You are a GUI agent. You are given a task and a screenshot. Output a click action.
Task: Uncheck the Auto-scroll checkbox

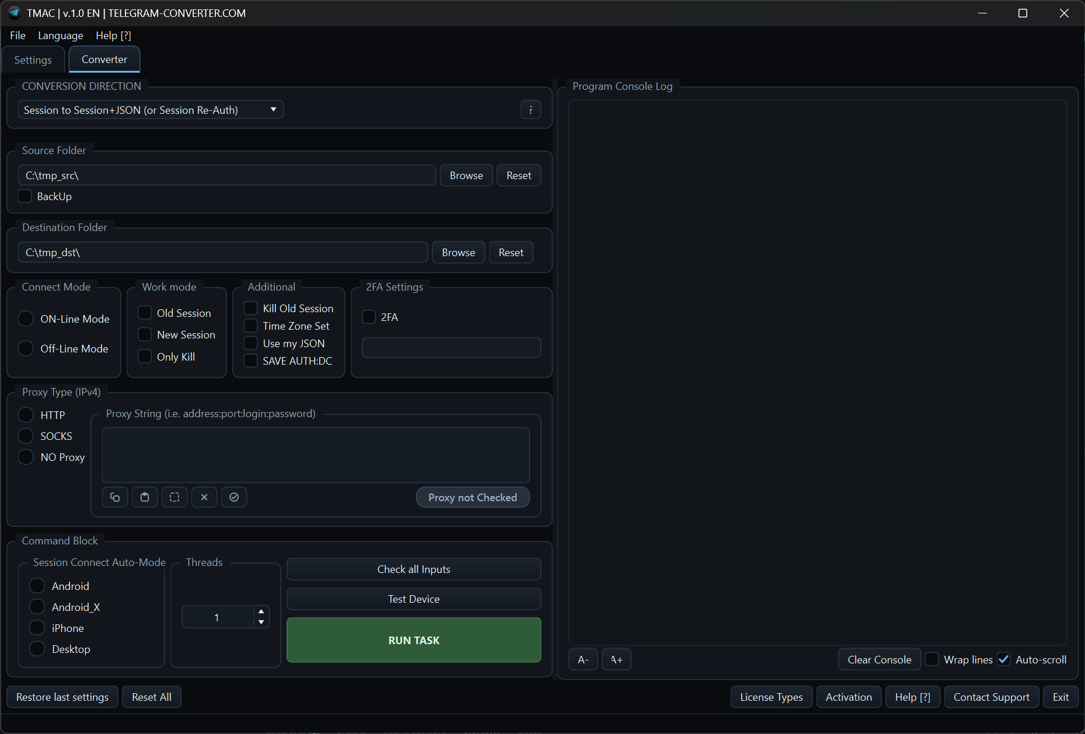tap(1004, 659)
